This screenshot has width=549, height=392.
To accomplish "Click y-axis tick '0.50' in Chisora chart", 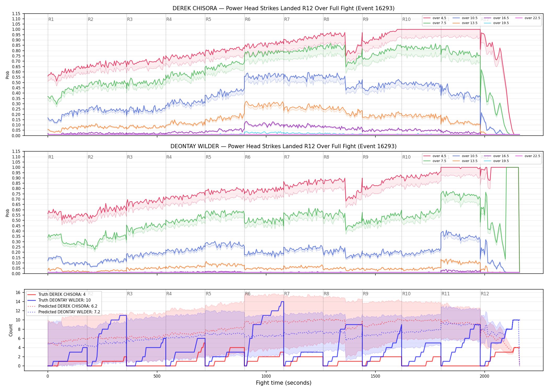I will click(16, 83).
